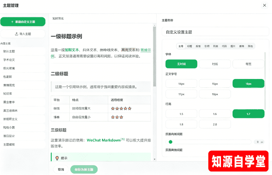
Task: Click the three-star rating in 博客 row
Action: 117,117
